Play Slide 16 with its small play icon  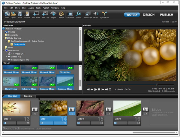tap(115, 123)
